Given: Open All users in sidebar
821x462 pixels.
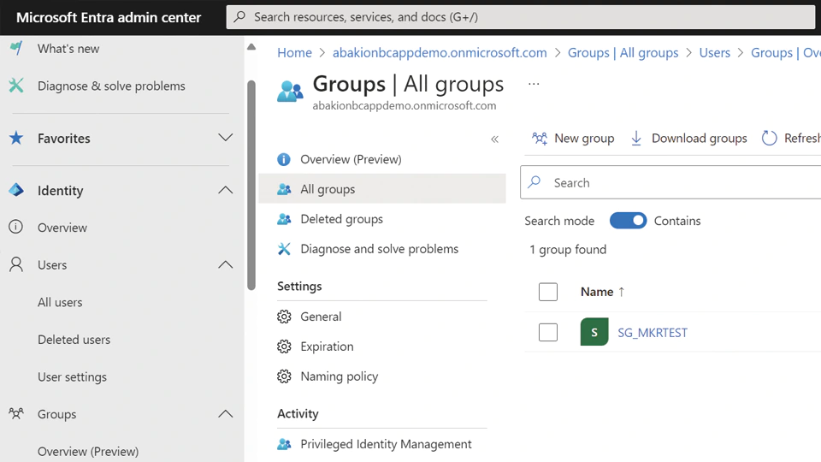Looking at the screenshot, I should coord(60,302).
